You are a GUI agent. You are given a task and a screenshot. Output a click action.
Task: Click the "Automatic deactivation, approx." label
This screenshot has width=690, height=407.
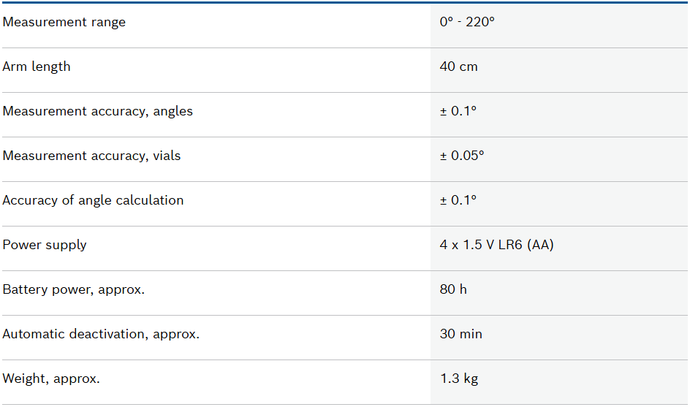101,334
